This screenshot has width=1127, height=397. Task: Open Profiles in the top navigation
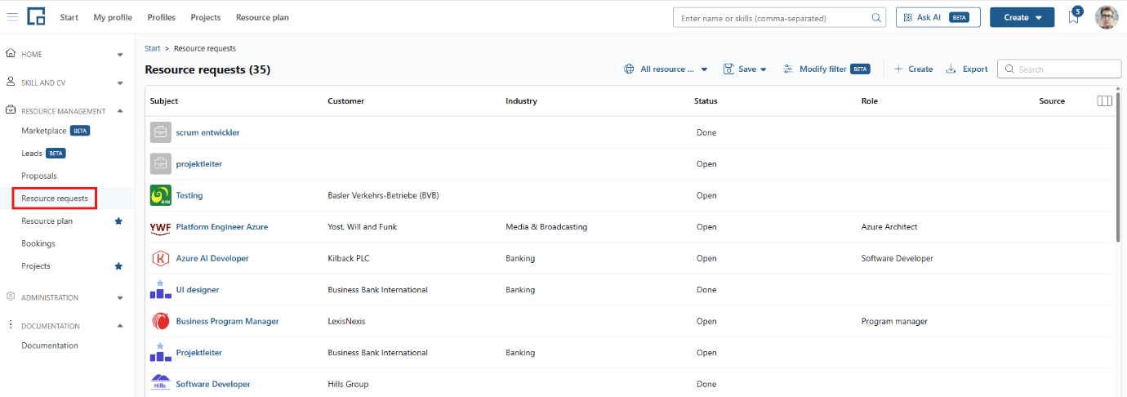162,17
